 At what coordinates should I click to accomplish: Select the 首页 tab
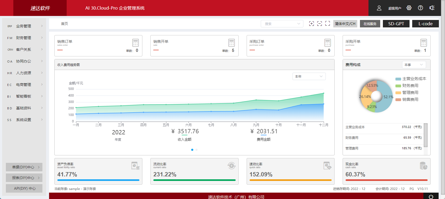coord(65,24)
